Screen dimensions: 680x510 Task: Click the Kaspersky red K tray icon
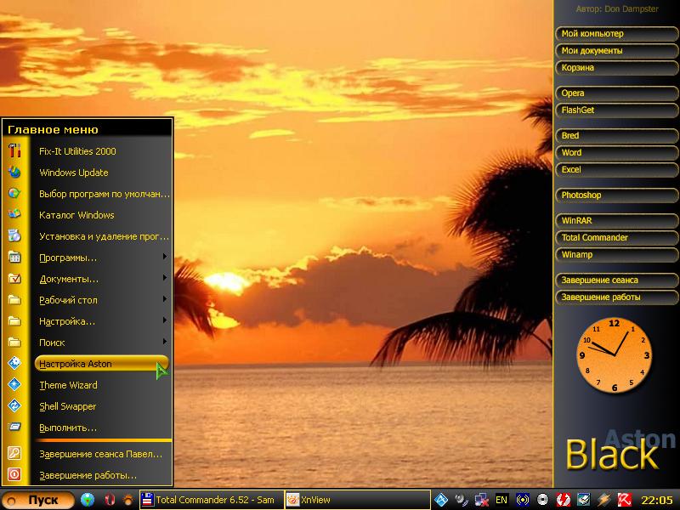(x=624, y=500)
